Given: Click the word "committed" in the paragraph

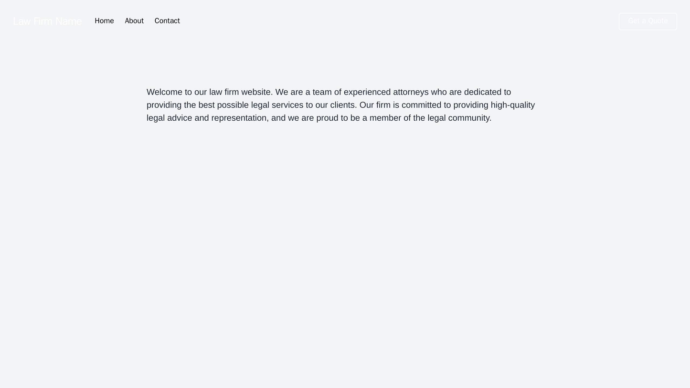Looking at the screenshot, I should click(421, 105).
